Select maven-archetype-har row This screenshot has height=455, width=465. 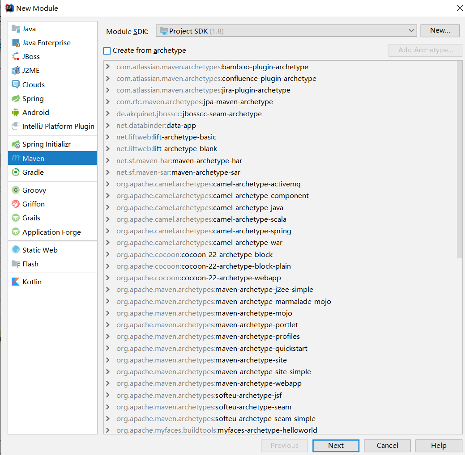[x=280, y=160]
